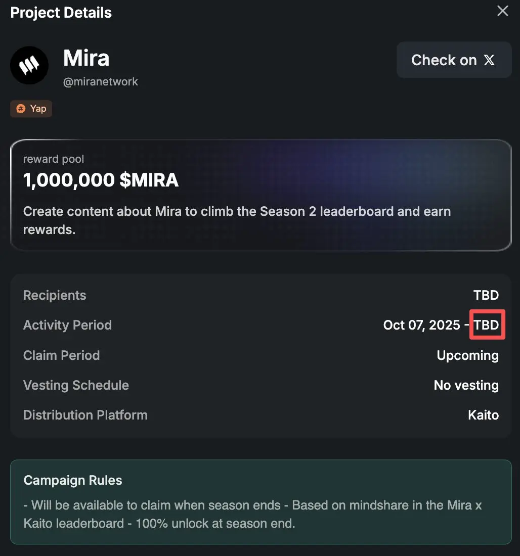Viewport: 520px width, 556px height.
Task: Click the Mira logo avatar
Action: 29,66
